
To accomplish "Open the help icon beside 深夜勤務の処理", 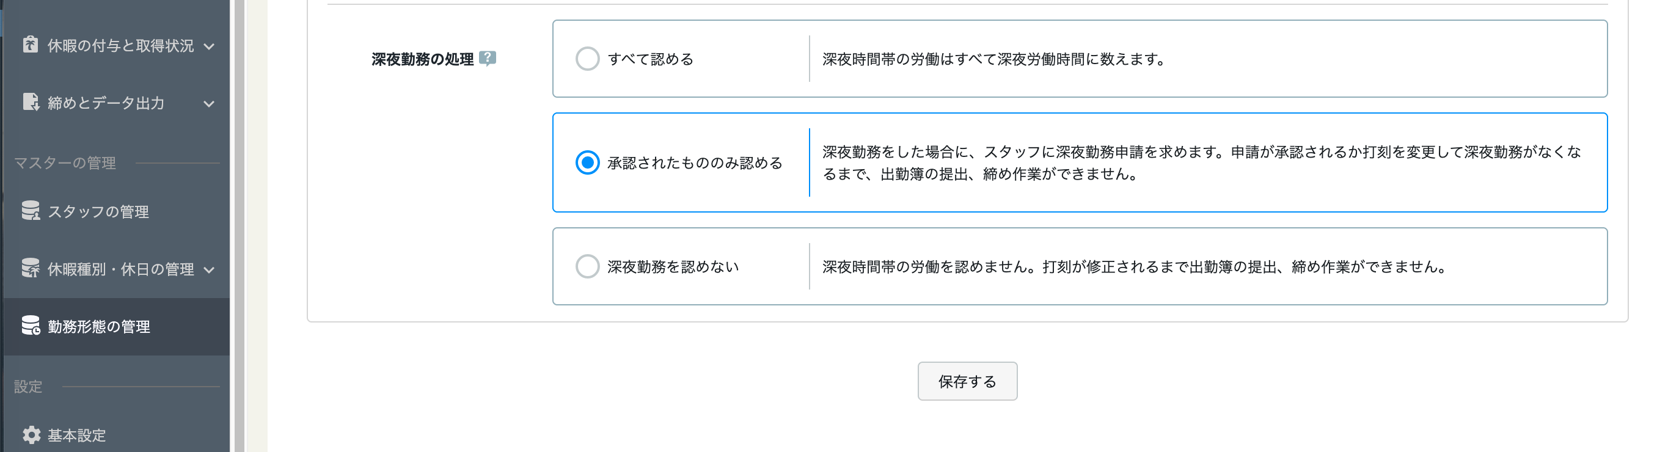I will click(x=488, y=59).
